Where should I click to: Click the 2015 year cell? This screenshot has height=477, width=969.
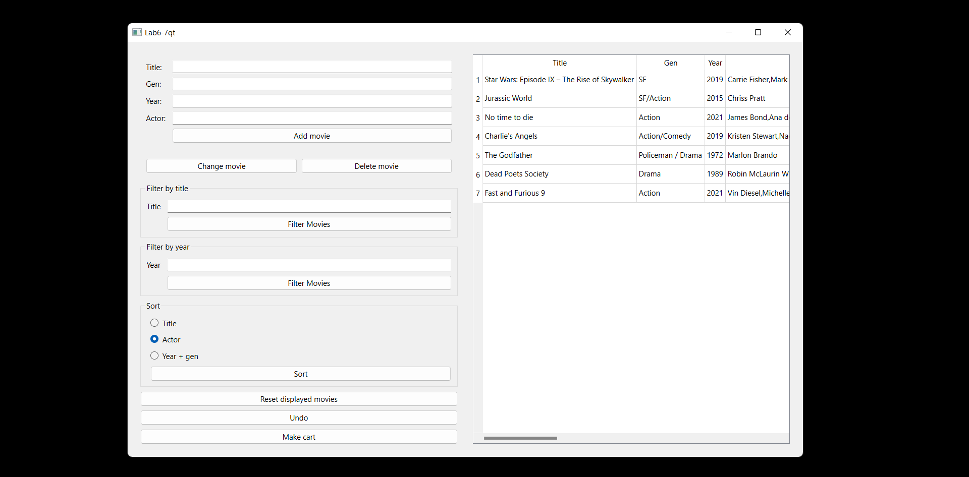tap(715, 98)
